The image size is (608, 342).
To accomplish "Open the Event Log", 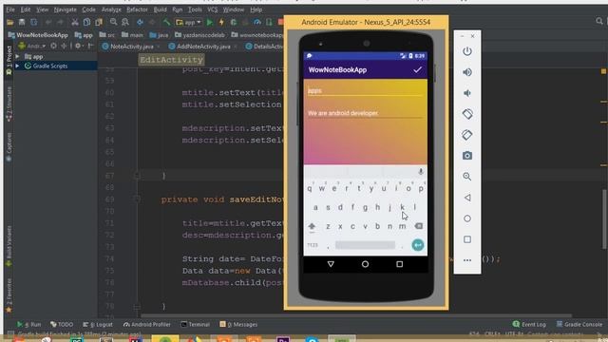I will 529,324.
